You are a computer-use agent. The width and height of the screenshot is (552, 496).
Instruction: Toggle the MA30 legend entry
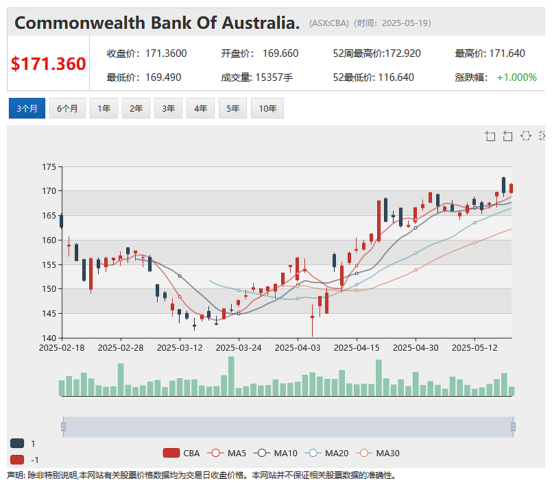tap(378, 453)
